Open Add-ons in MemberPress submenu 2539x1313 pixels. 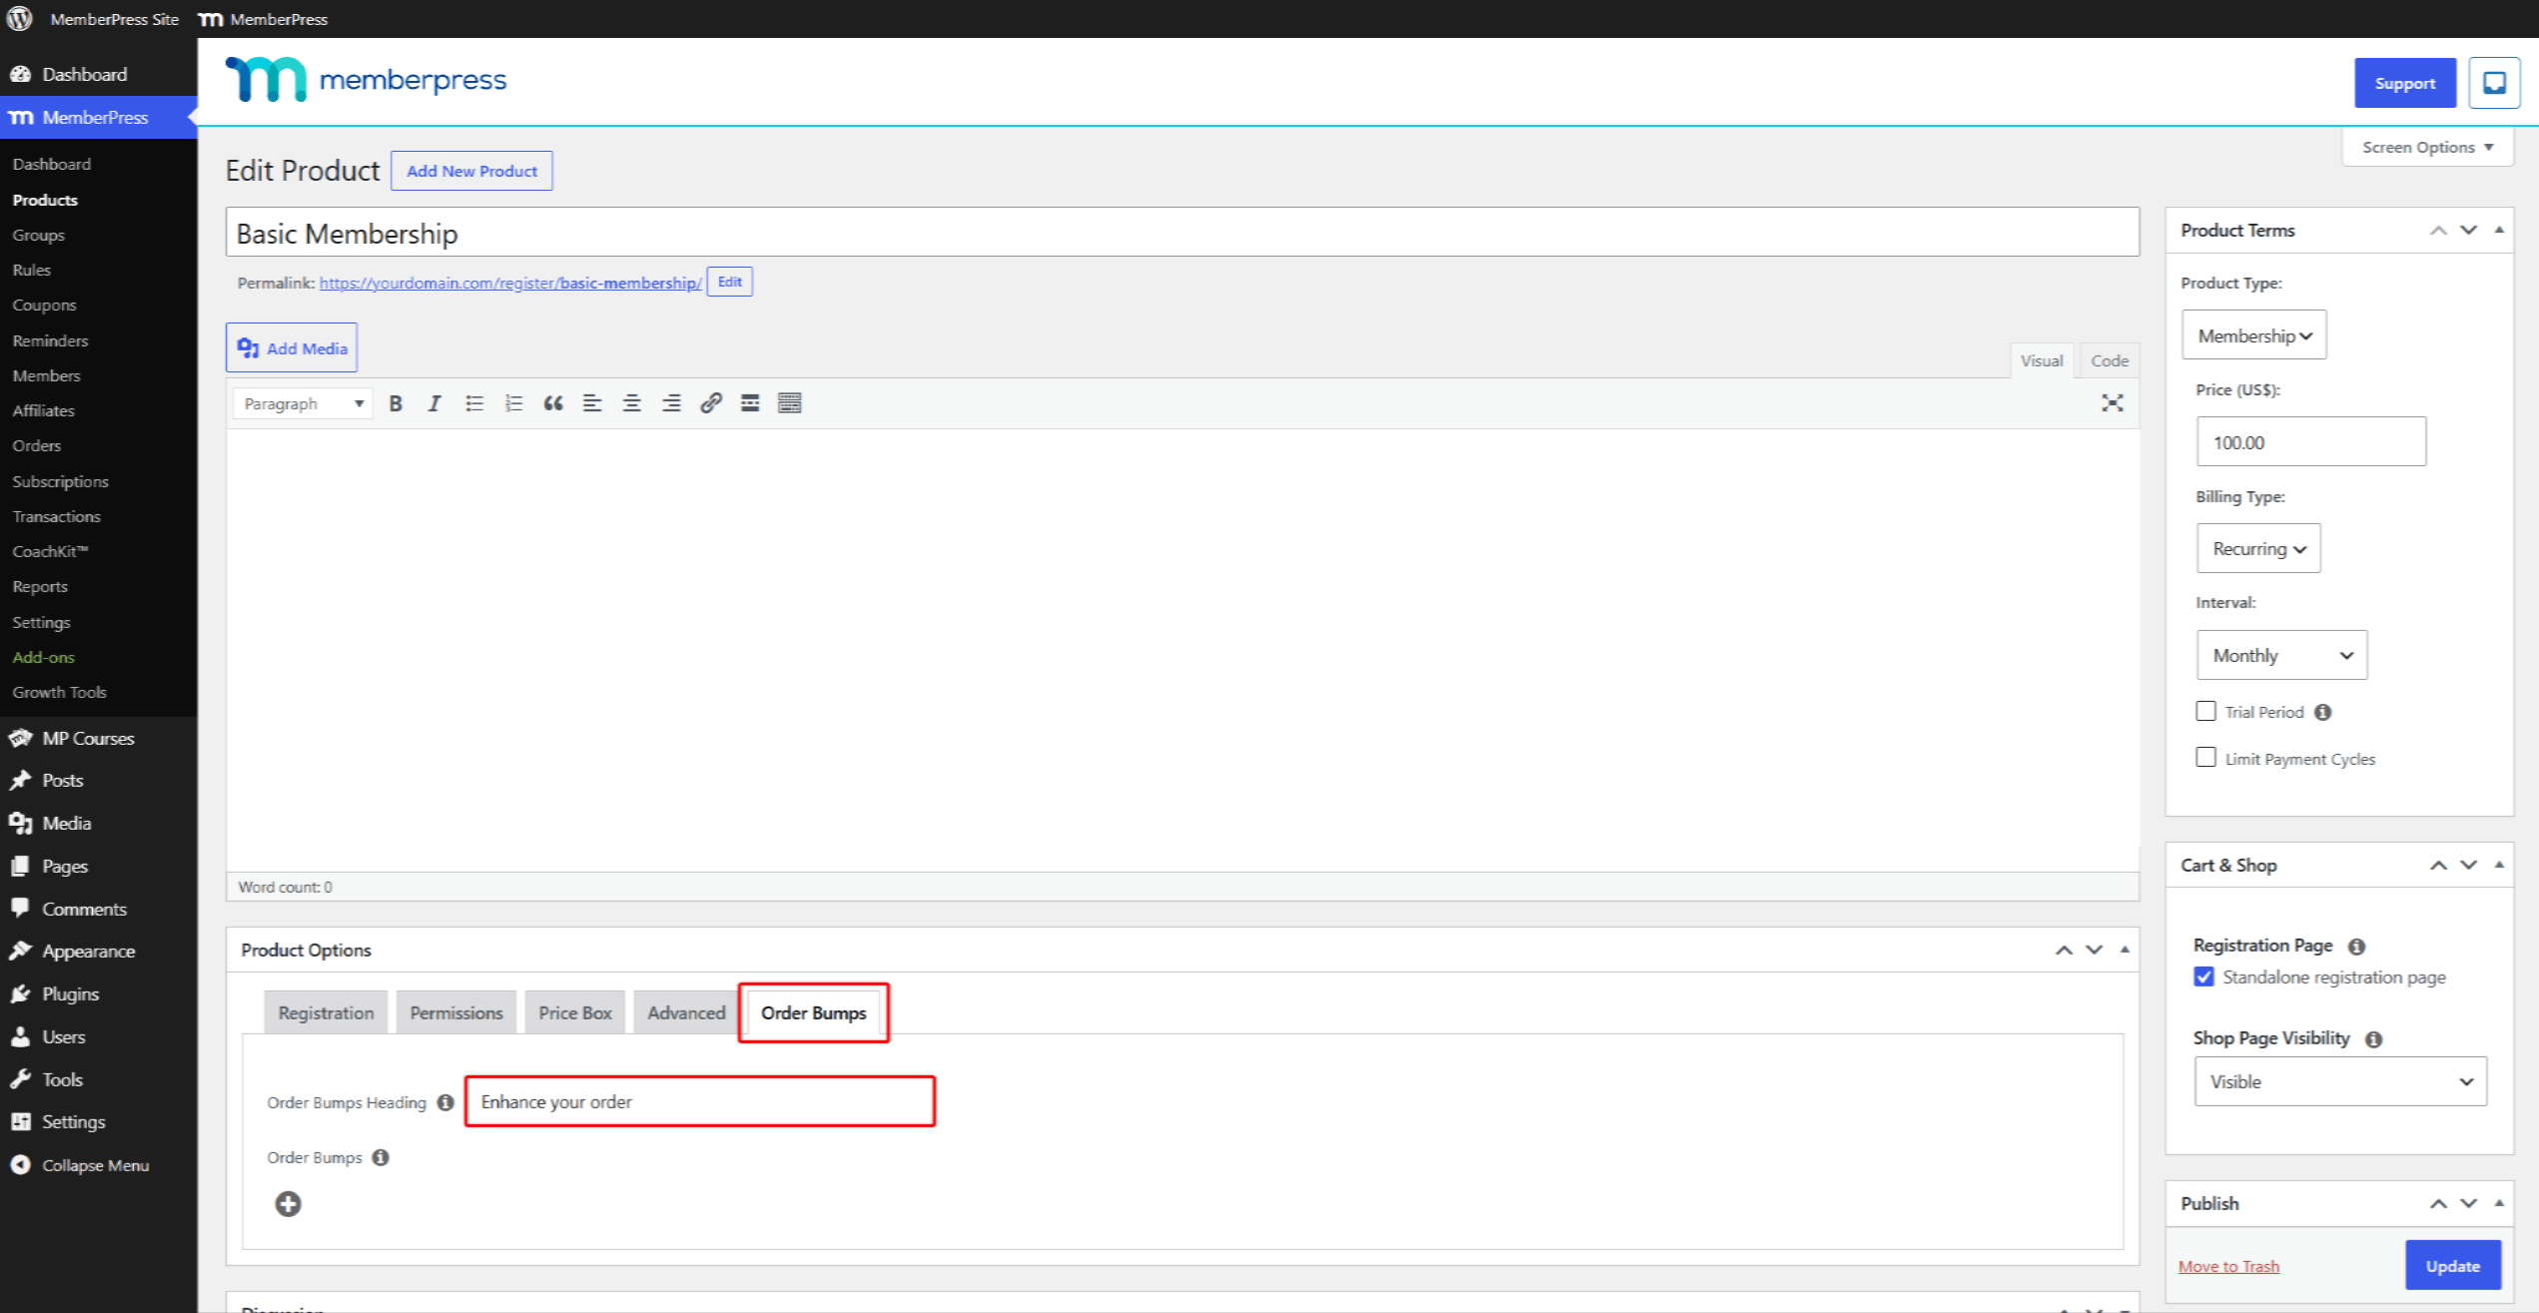tap(43, 657)
